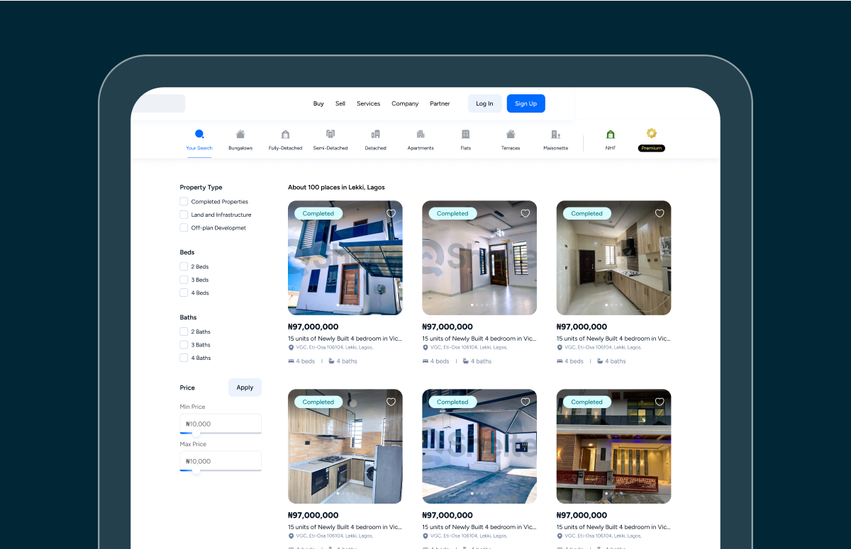Select the Maisonette category icon
Image resolution: width=851 pixels, height=549 pixels.
tap(556, 135)
